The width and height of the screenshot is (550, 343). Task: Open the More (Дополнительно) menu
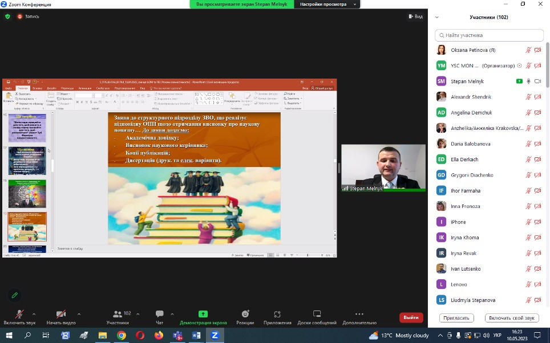(359, 317)
